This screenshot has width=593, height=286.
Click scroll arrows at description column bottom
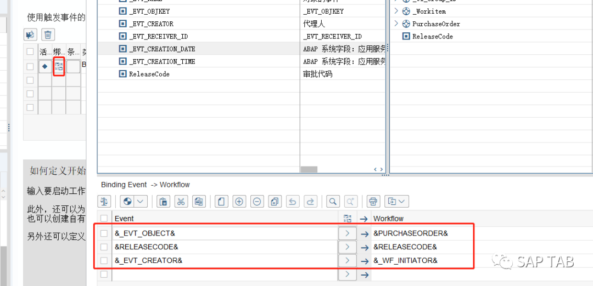[x=378, y=169]
